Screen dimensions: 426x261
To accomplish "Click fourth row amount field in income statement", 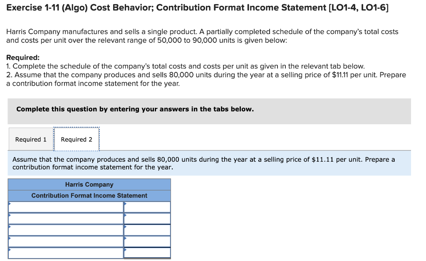I will (147, 241).
